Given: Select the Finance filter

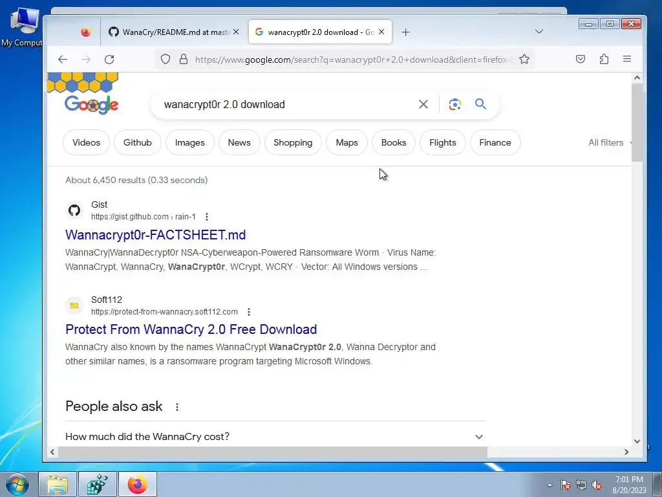Looking at the screenshot, I should coord(495,143).
